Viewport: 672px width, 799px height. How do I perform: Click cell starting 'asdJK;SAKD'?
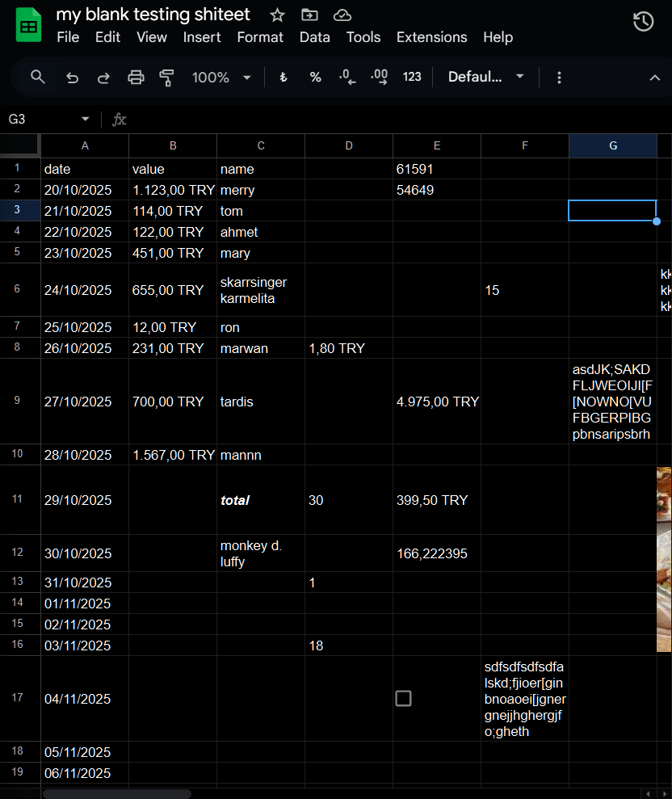point(613,401)
